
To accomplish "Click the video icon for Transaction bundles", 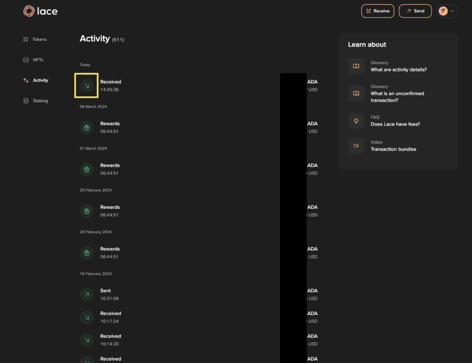I will [x=356, y=146].
